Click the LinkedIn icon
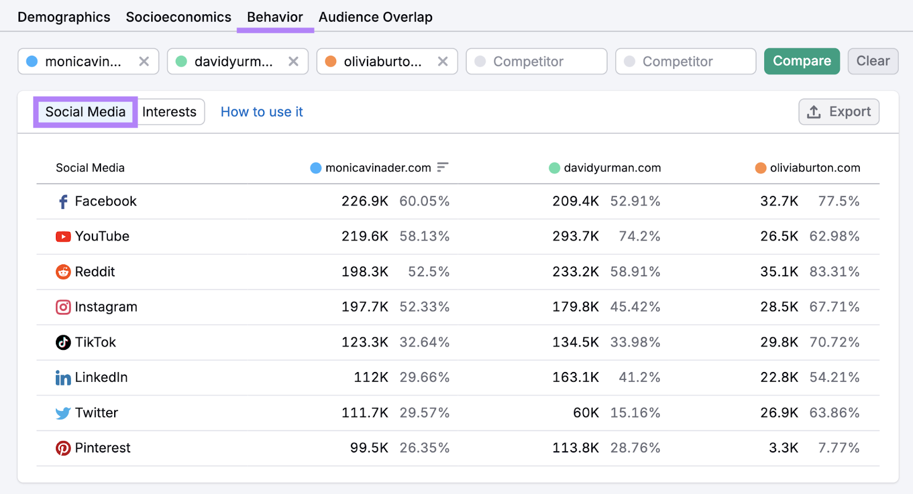Image resolution: width=913 pixels, height=494 pixels. tap(63, 378)
